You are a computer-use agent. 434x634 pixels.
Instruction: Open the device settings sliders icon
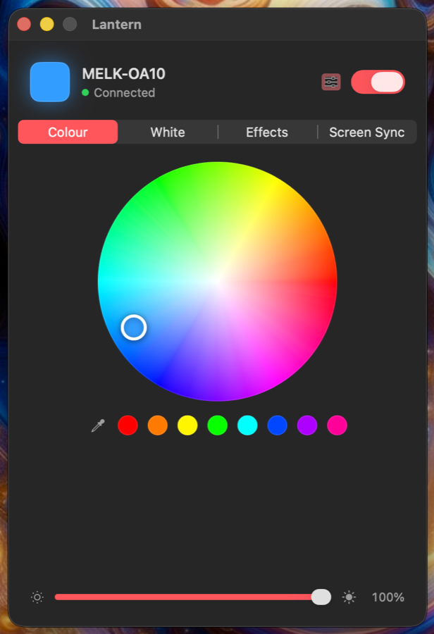pyautogui.click(x=331, y=82)
